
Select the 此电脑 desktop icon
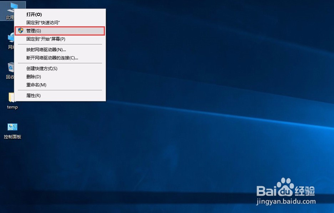coord(10,11)
